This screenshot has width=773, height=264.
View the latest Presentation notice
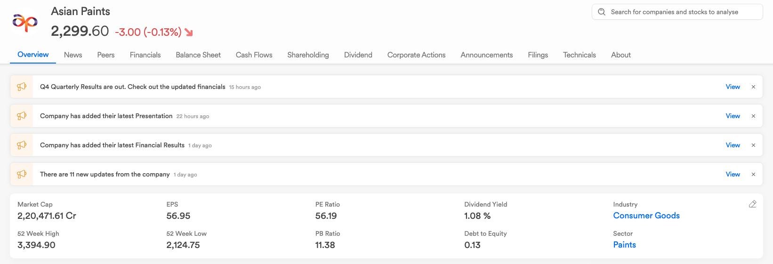pyautogui.click(x=733, y=116)
